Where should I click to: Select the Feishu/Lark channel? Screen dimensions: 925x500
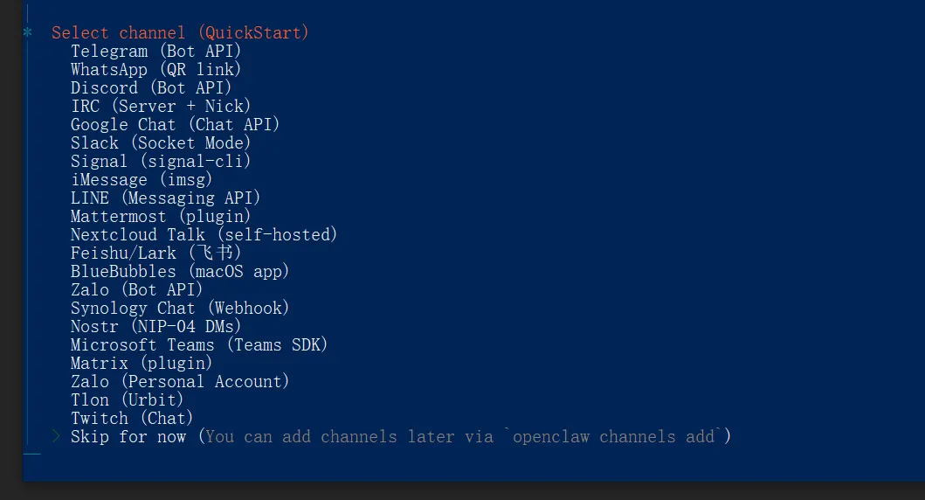155,253
